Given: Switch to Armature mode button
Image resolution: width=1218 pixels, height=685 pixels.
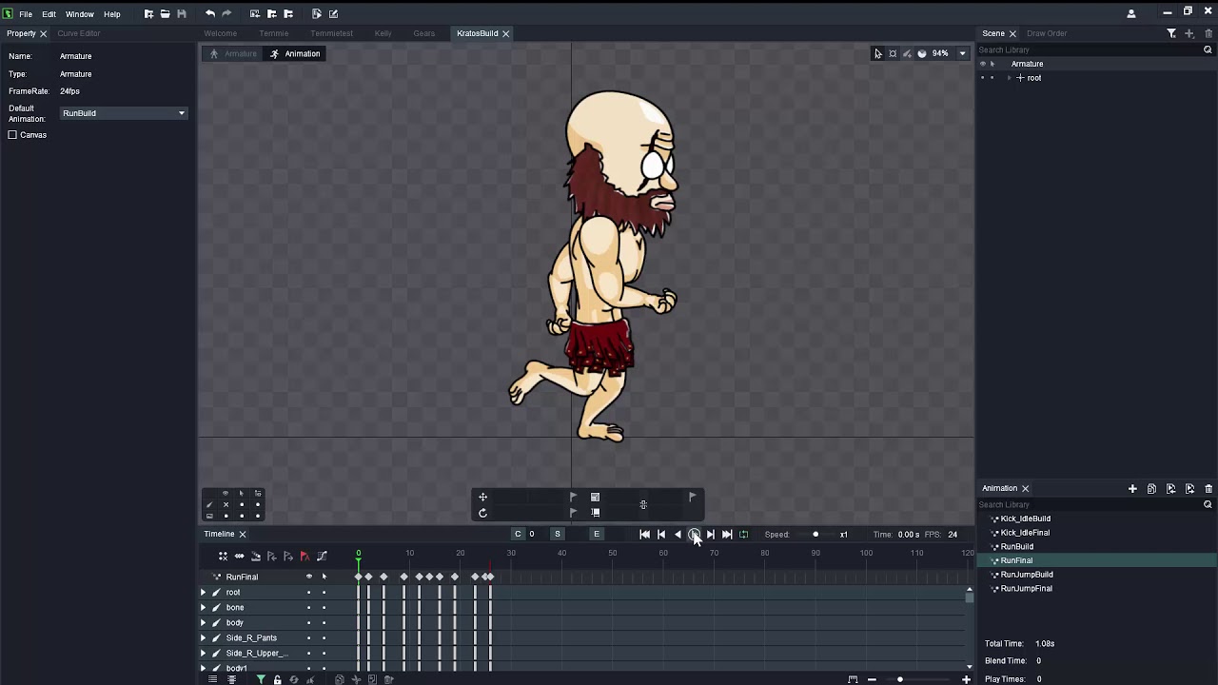Looking at the screenshot, I should click(233, 54).
